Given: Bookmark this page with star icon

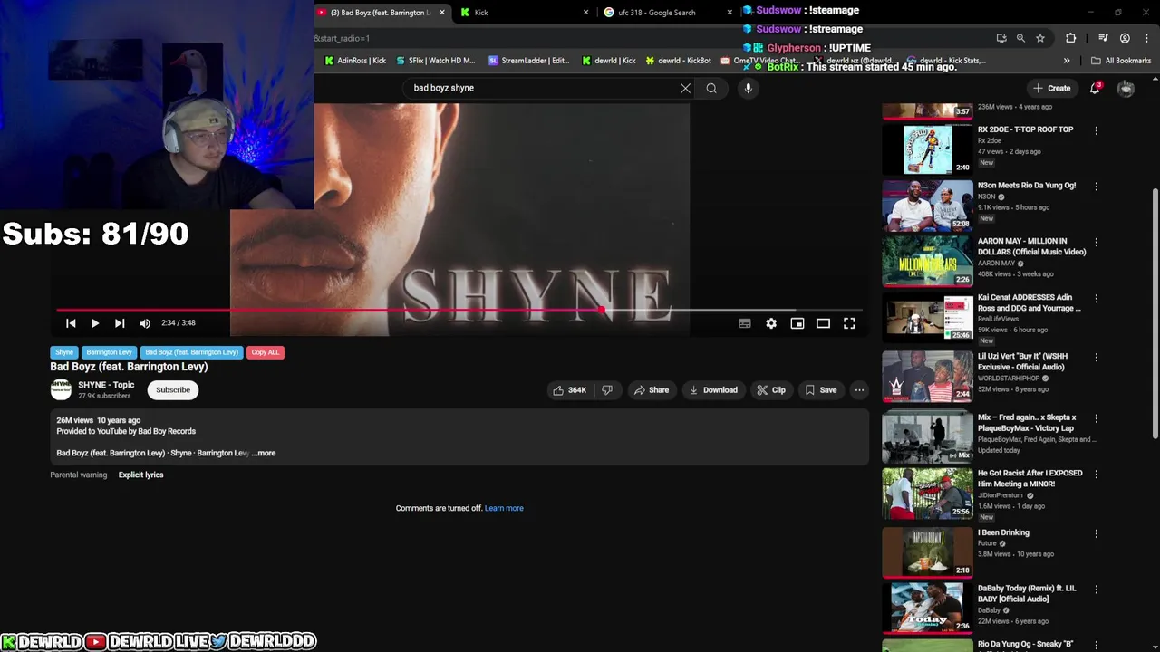Looking at the screenshot, I should click(x=1040, y=38).
